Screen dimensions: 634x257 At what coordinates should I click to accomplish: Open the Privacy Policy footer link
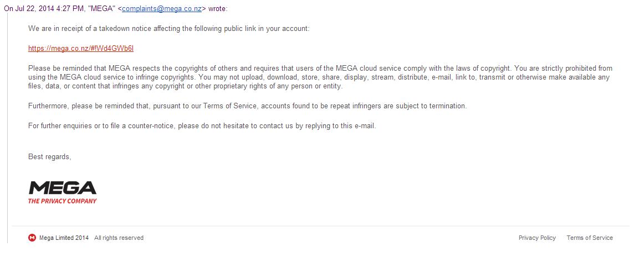coord(537,238)
